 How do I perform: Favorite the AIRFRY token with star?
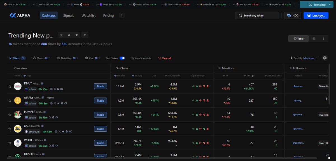10,101
